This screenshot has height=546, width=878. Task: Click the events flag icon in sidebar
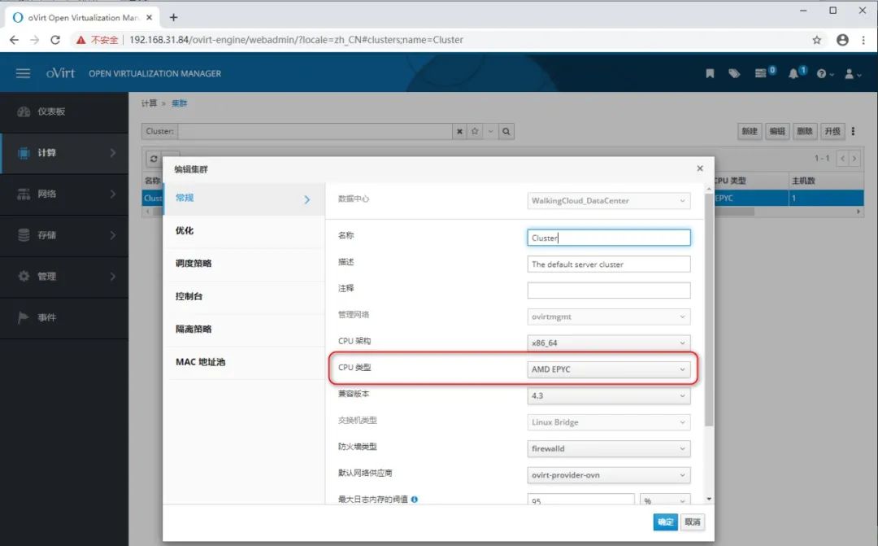pos(24,317)
